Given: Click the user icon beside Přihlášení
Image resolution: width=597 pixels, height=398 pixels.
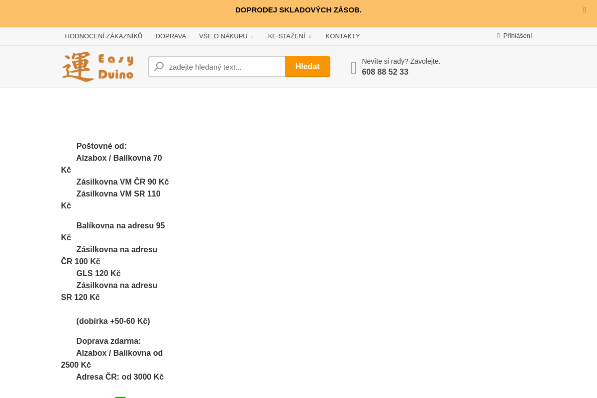Looking at the screenshot, I should tap(498, 36).
